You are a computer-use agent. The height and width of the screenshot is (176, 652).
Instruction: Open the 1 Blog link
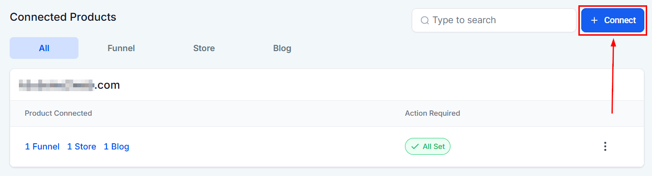click(116, 147)
